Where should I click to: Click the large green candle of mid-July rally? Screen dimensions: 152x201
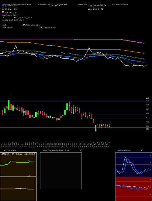(67, 107)
